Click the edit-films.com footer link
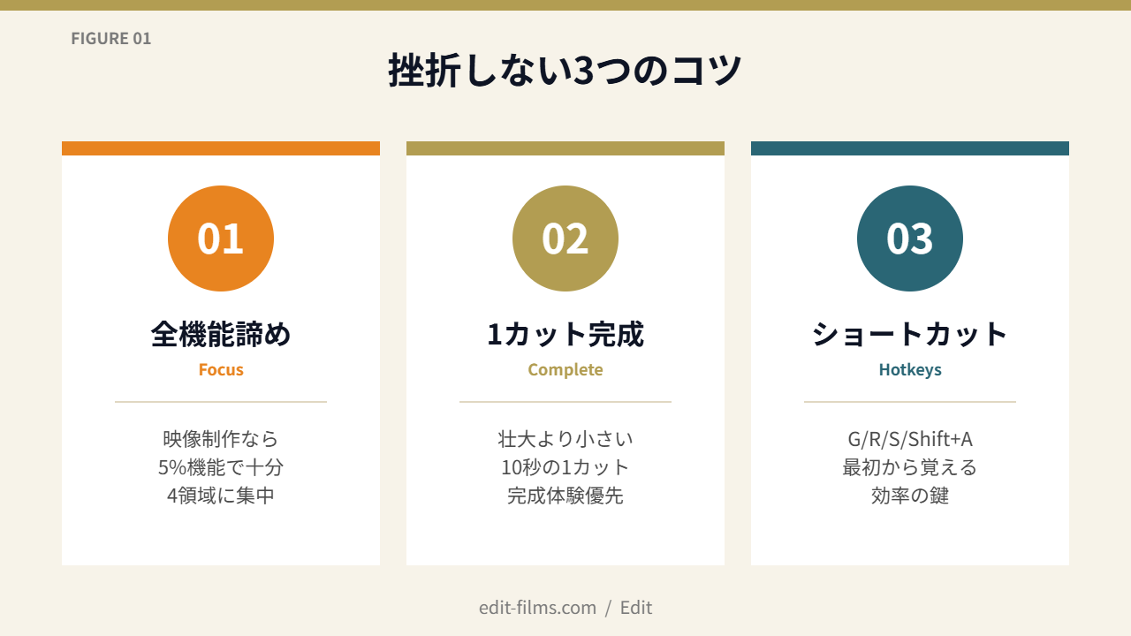 tap(537, 608)
